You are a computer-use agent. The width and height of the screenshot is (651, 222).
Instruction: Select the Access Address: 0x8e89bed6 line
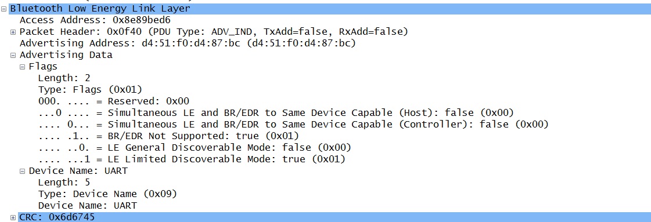pos(95,20)
